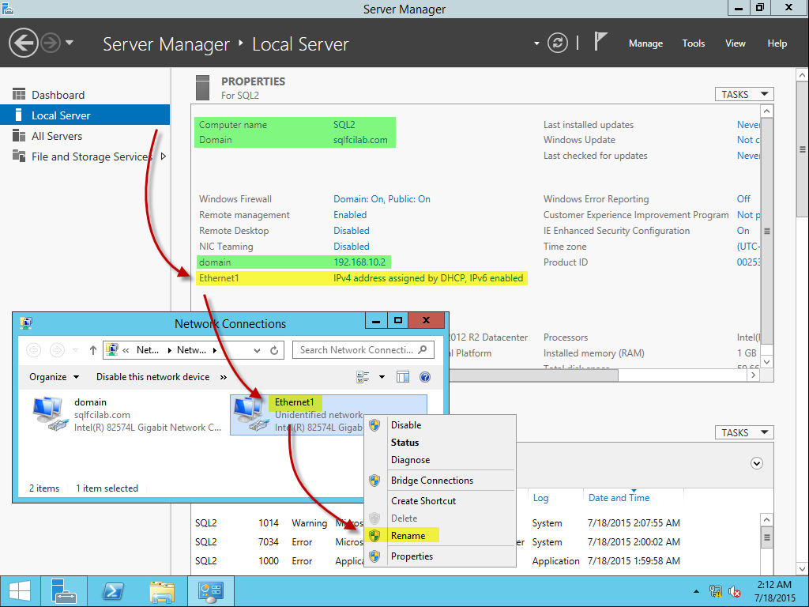
Task: Click the 192.168.10.2 domain adapter link
Action: [359, 262]
